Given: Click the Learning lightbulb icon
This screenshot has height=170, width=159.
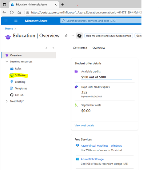Looking at the screenshot, I should coord(12,82).
